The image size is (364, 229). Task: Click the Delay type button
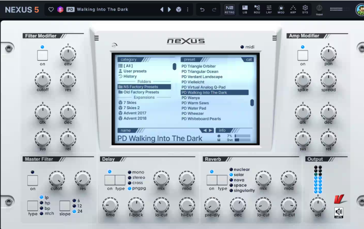click(120, 180)
